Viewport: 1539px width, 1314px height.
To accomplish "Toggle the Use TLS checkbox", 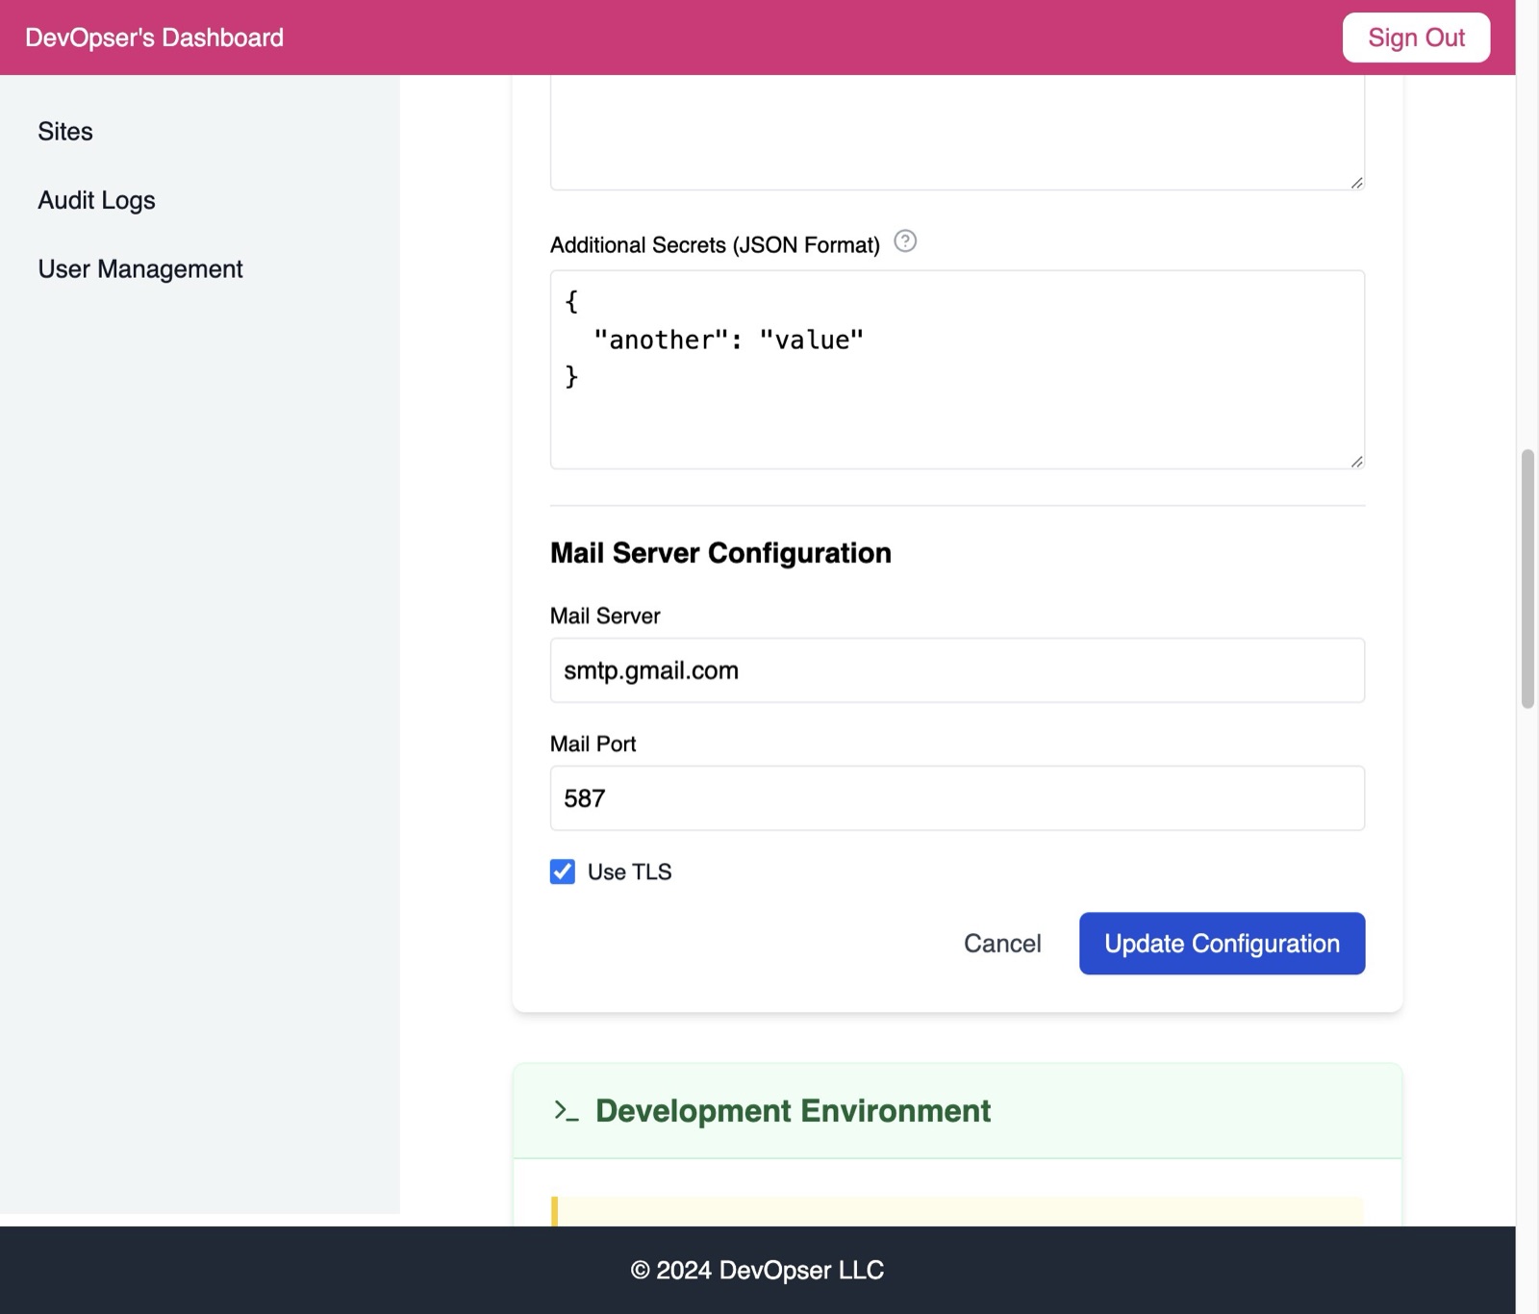I will [563, 872].
